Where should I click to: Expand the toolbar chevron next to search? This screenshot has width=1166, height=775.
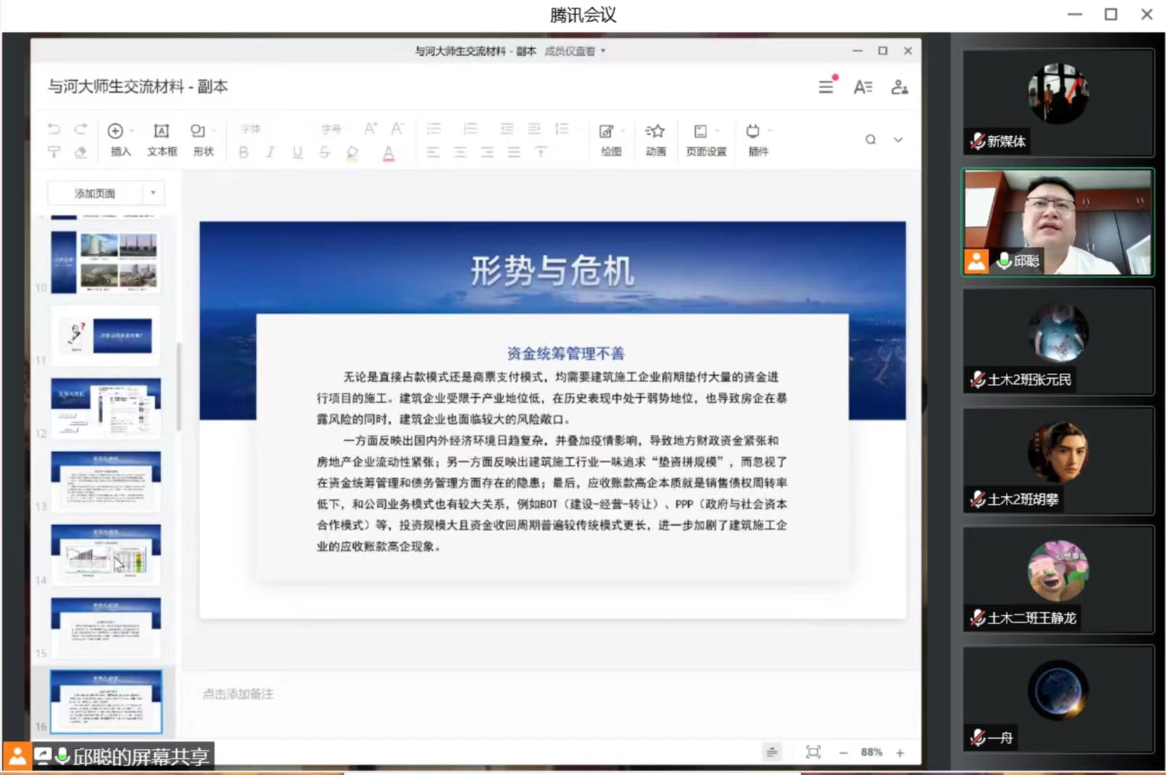pos(898,140)
